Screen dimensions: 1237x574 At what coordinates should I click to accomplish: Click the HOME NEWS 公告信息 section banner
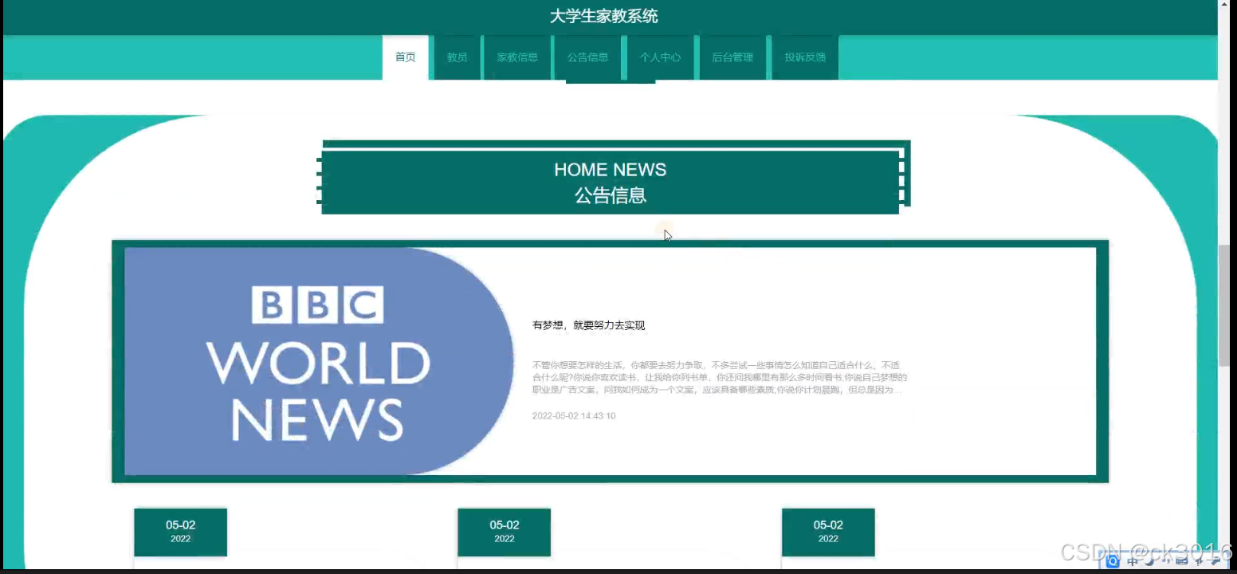tap(611, 182)
